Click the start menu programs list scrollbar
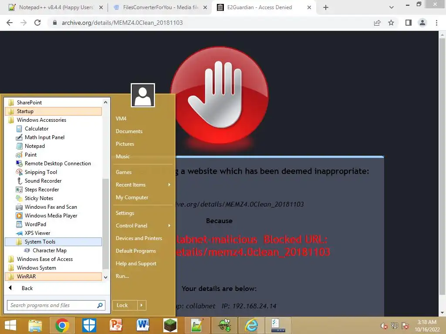Image resolution: width=446 pixels, height=334 pixels. (x=105, y=224)
